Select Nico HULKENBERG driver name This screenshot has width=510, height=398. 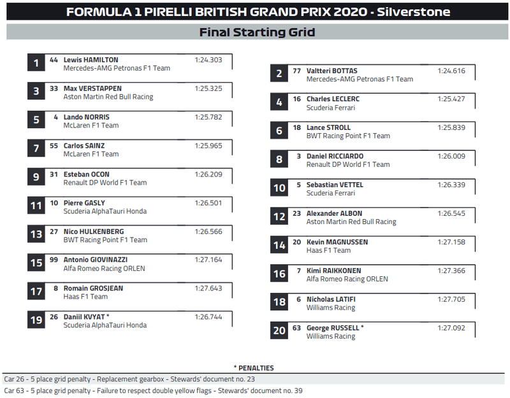point(94,232)
